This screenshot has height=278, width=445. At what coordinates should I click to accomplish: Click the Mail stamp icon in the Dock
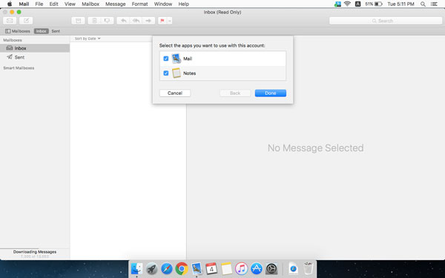click(197, 268)
